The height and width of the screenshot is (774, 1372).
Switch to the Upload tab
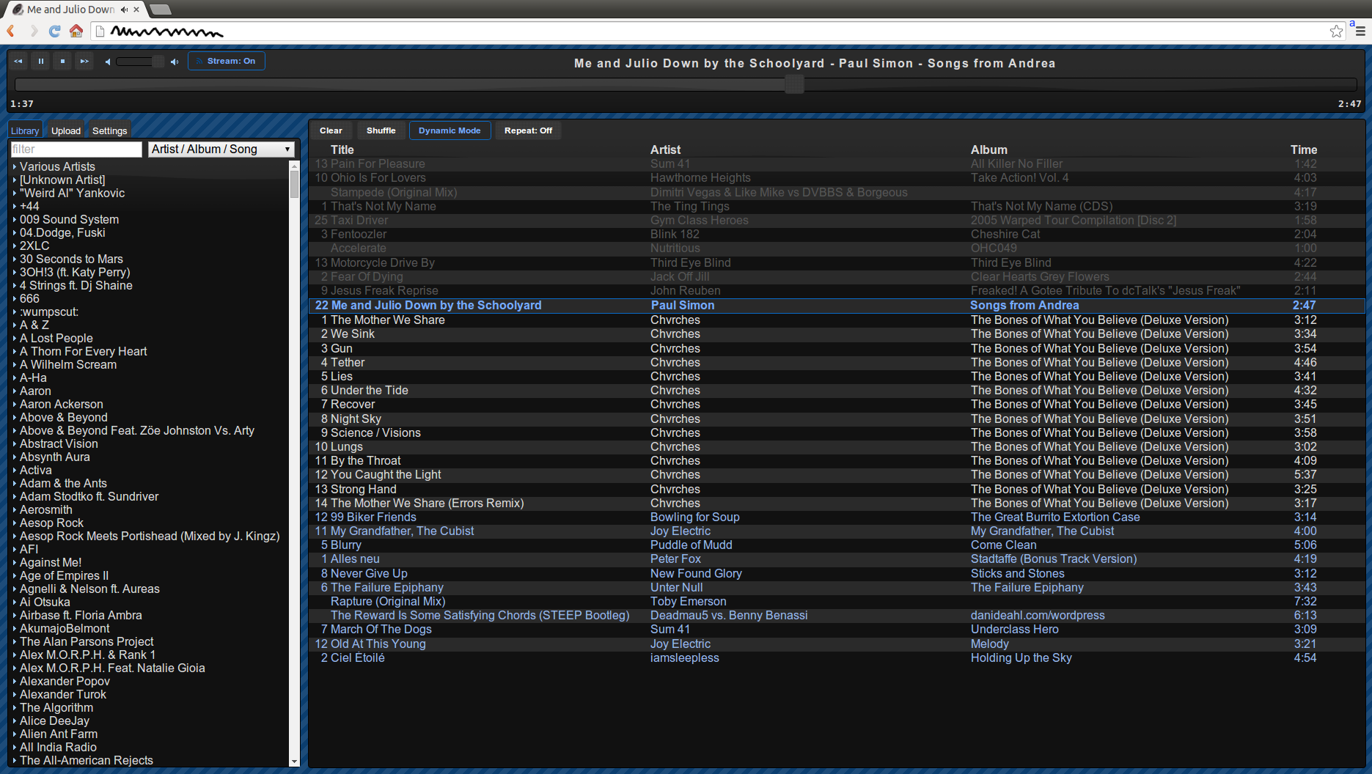(x=66, y=130)
